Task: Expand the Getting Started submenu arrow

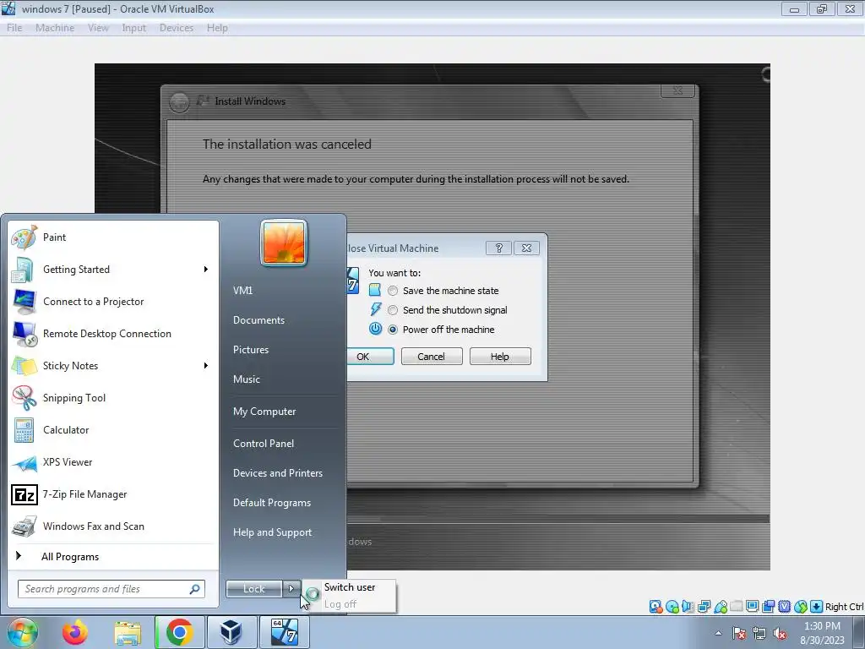Action: pos(206,270)
